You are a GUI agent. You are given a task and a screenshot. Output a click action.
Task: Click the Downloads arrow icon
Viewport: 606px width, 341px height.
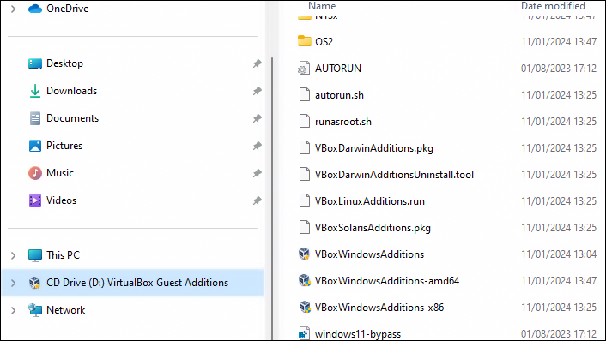(x=35, y=91)
